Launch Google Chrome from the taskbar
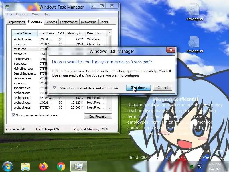Image resolution: width=229 pixels, height=172 pixels. 61,166
